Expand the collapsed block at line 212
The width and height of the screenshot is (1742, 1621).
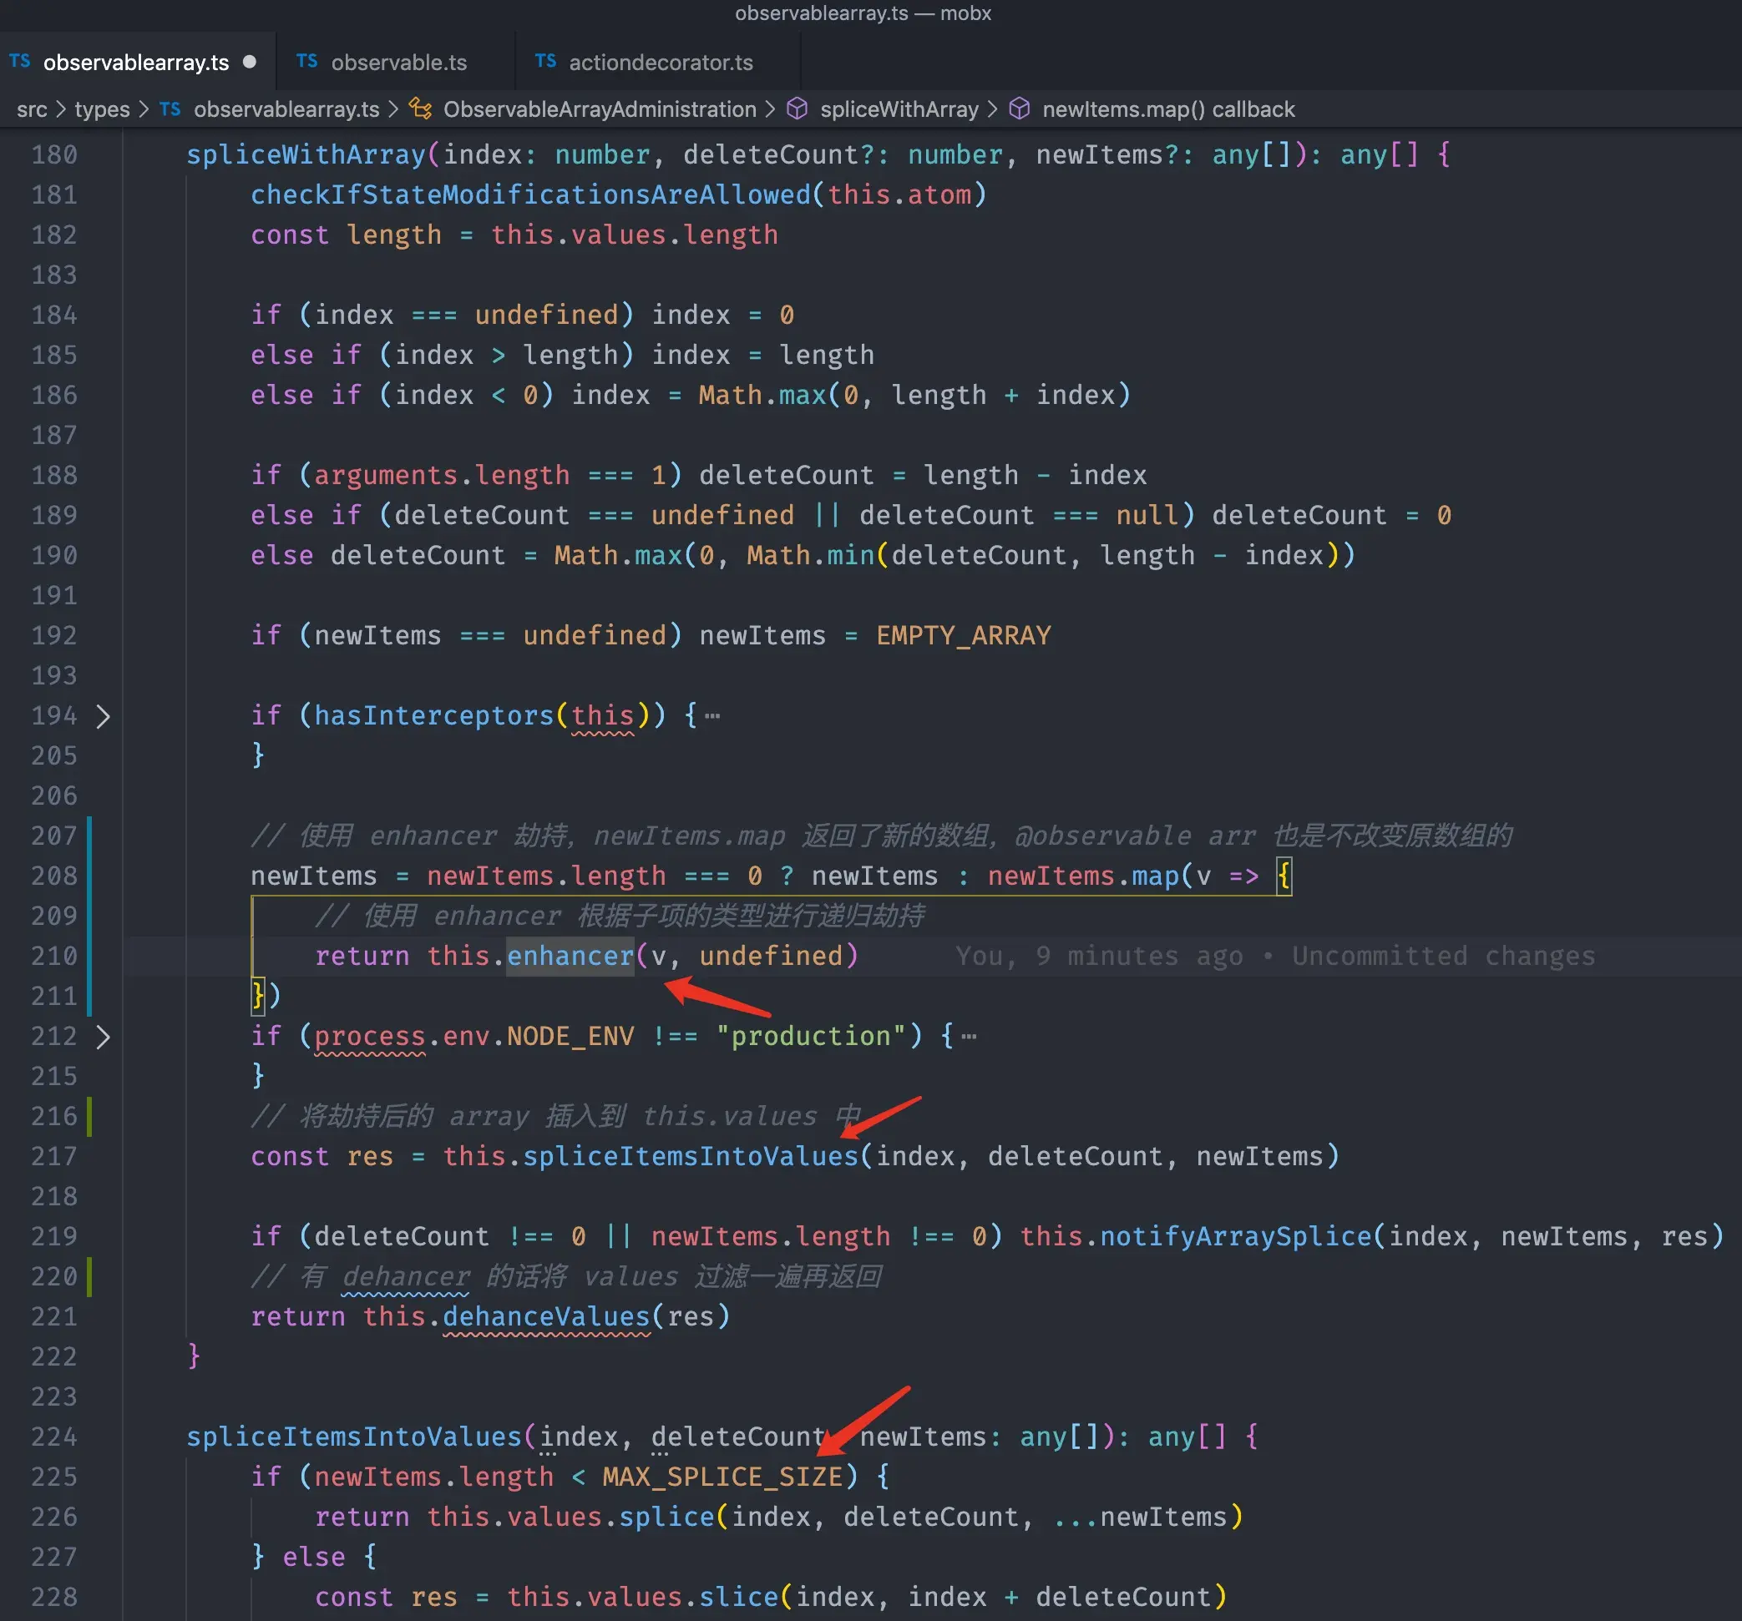104,1037
